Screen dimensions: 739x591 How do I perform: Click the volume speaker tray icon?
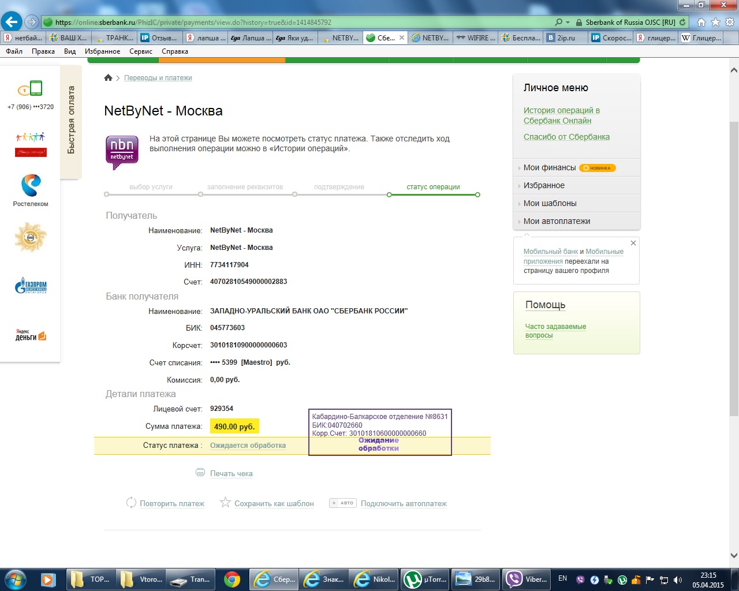click(677, 580)
